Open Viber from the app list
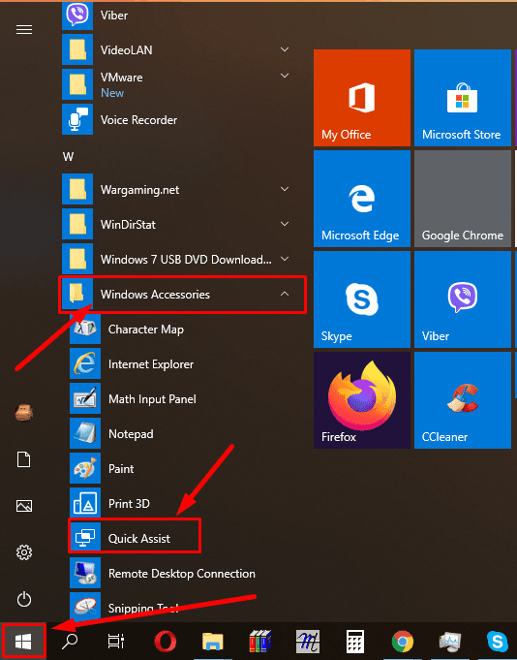517x660 pixels. click(x=176, y=16)
